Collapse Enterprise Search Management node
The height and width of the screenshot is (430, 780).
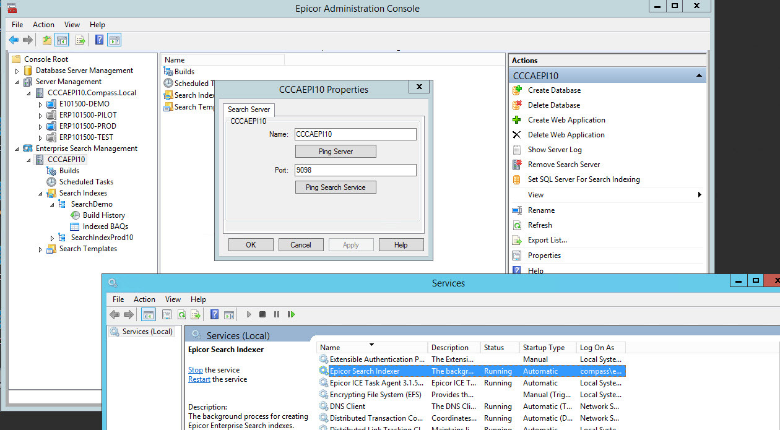coord(17,148)
